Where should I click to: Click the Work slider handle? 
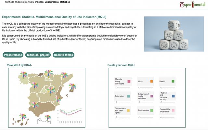pyautogui.click(x=139, y=87)
